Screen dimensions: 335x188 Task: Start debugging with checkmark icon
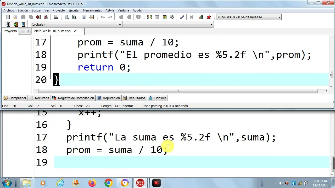[x=182, y=17]
